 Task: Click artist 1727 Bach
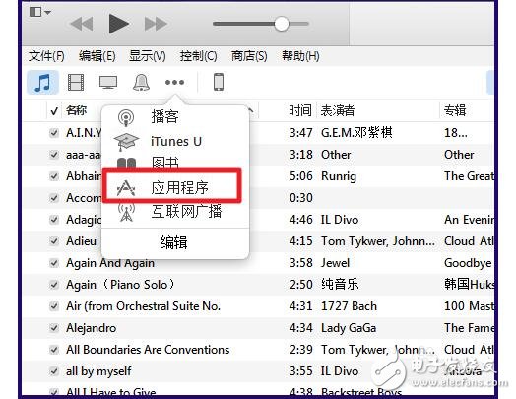[x=349, y=306]
